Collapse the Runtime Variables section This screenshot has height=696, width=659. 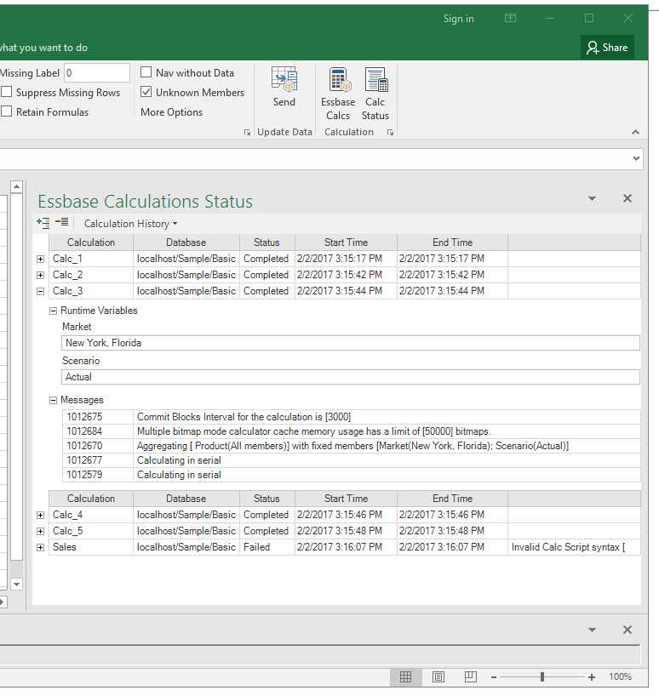(53, 311)
